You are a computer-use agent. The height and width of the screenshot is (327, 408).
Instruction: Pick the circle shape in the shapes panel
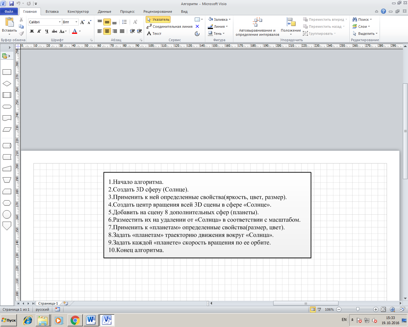pyautogui.click(x=7, y=215)
